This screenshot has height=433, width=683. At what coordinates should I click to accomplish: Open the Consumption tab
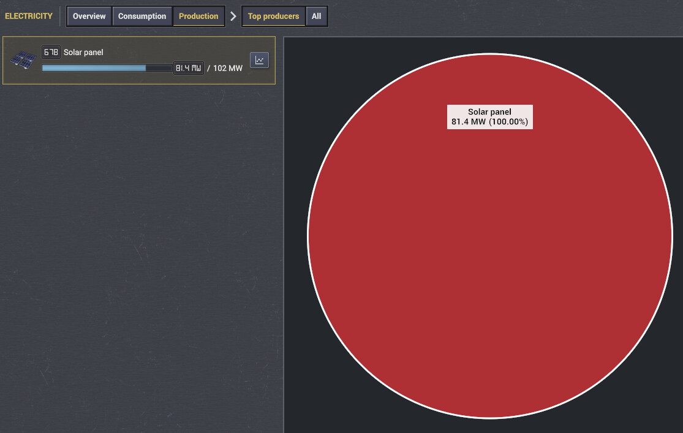point(142,16)
